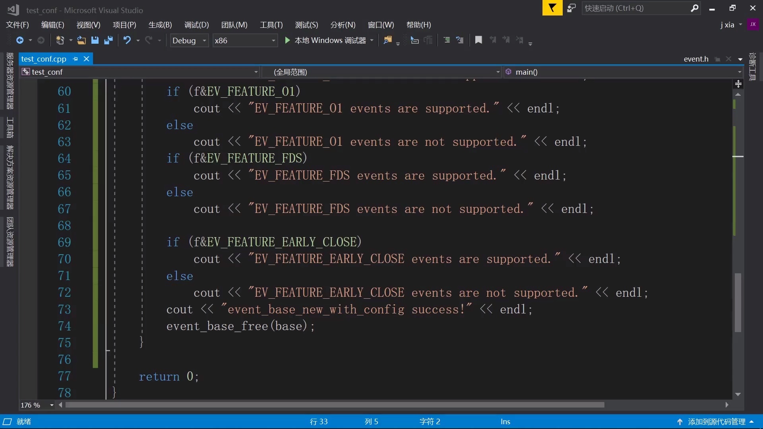Toggle a bookmark on the current line
Viewport: 763px width, 429px height.
pos(478,40)
